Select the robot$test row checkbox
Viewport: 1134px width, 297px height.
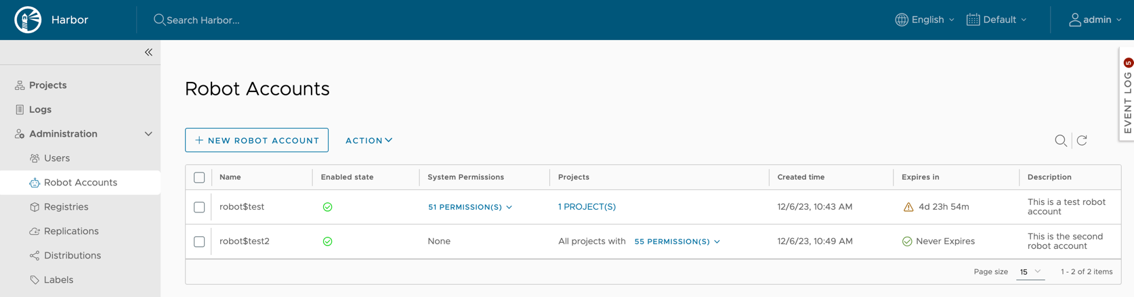pyautogui.click(x=199, y=207)
